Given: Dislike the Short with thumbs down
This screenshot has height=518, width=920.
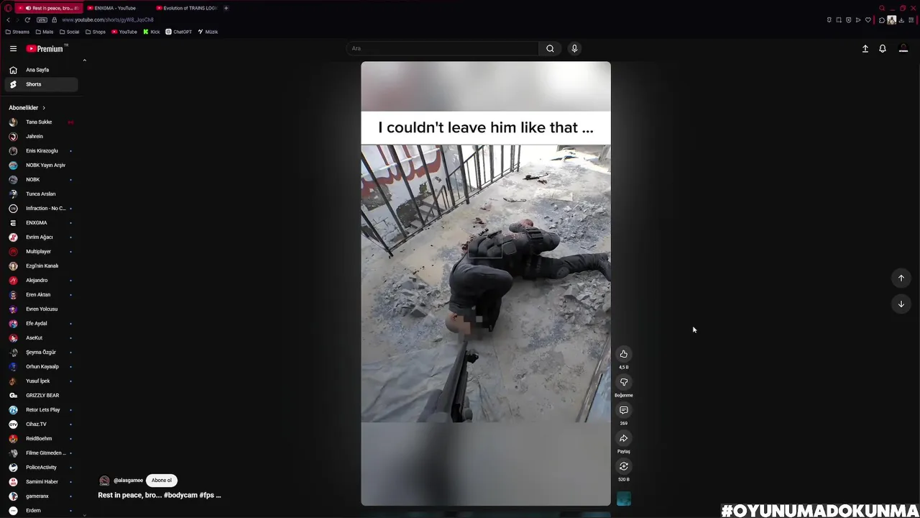Looking at the screenshot, I should (624, 382).
